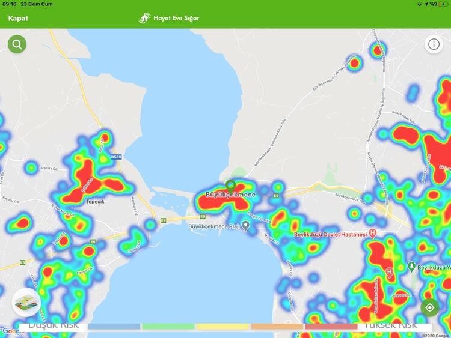Click the yellow legend swatch
Screen dimensions: 451x338
tap(222, 327)
